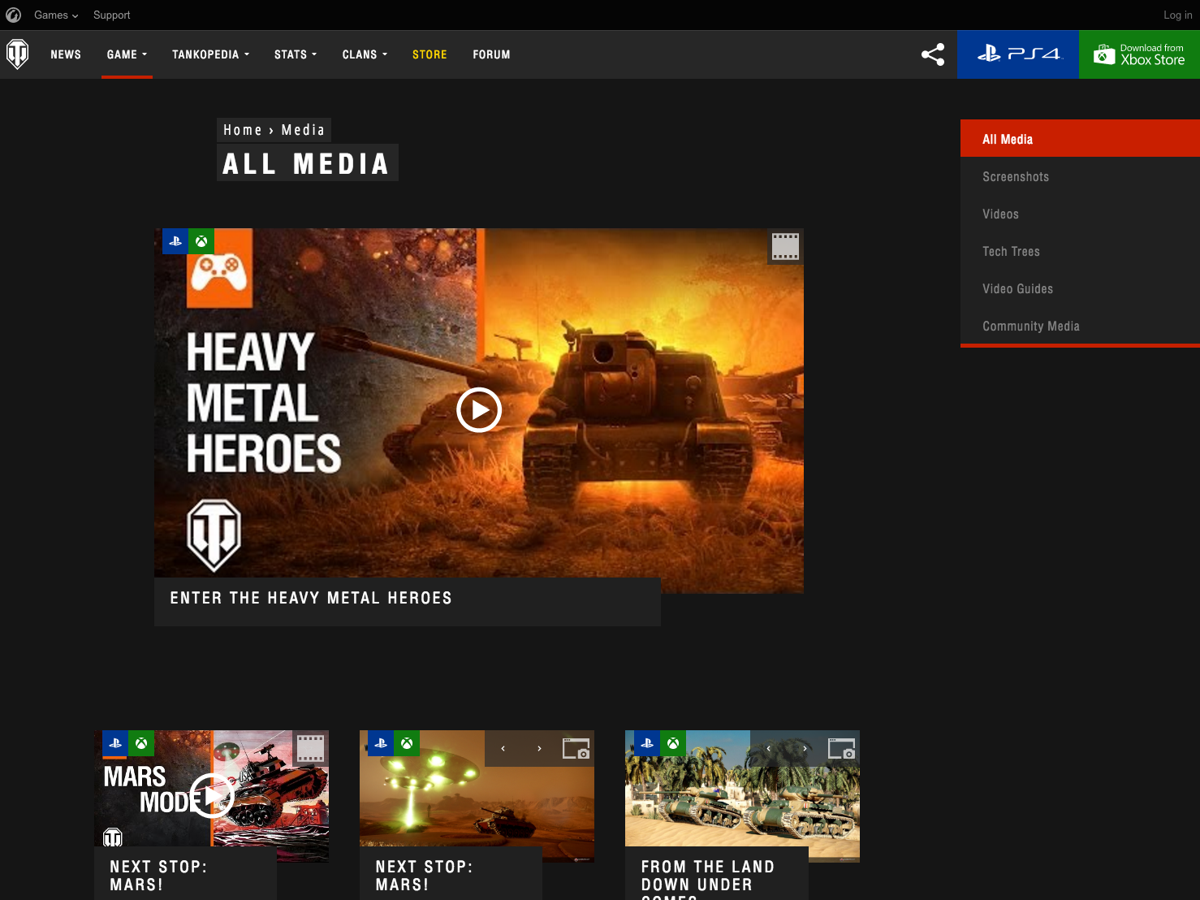
Task: Click the PlayStation badge on UFO screenshot card
Action: [x=381, y=743]
